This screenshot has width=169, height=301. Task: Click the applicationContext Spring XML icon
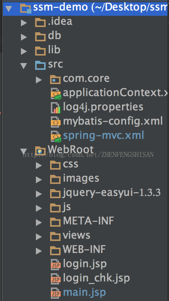[x=56, y=94]
